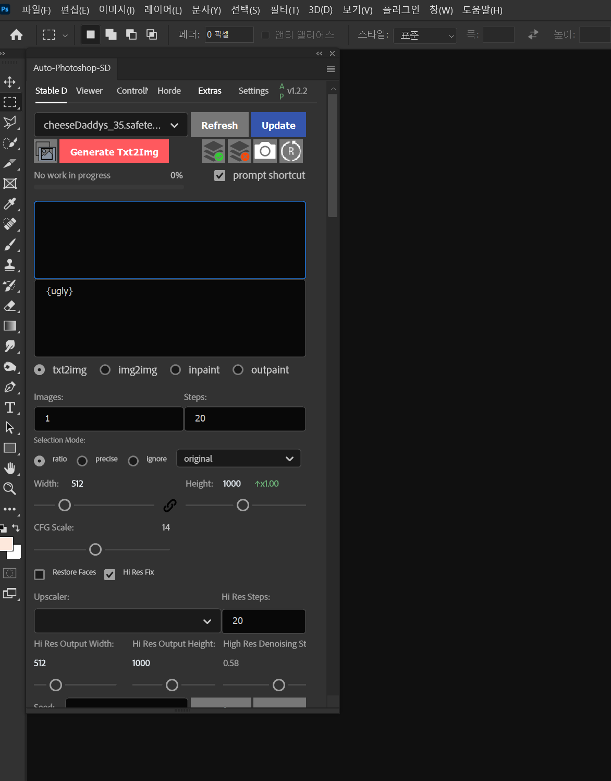Select the Path Selection tool

9,428
